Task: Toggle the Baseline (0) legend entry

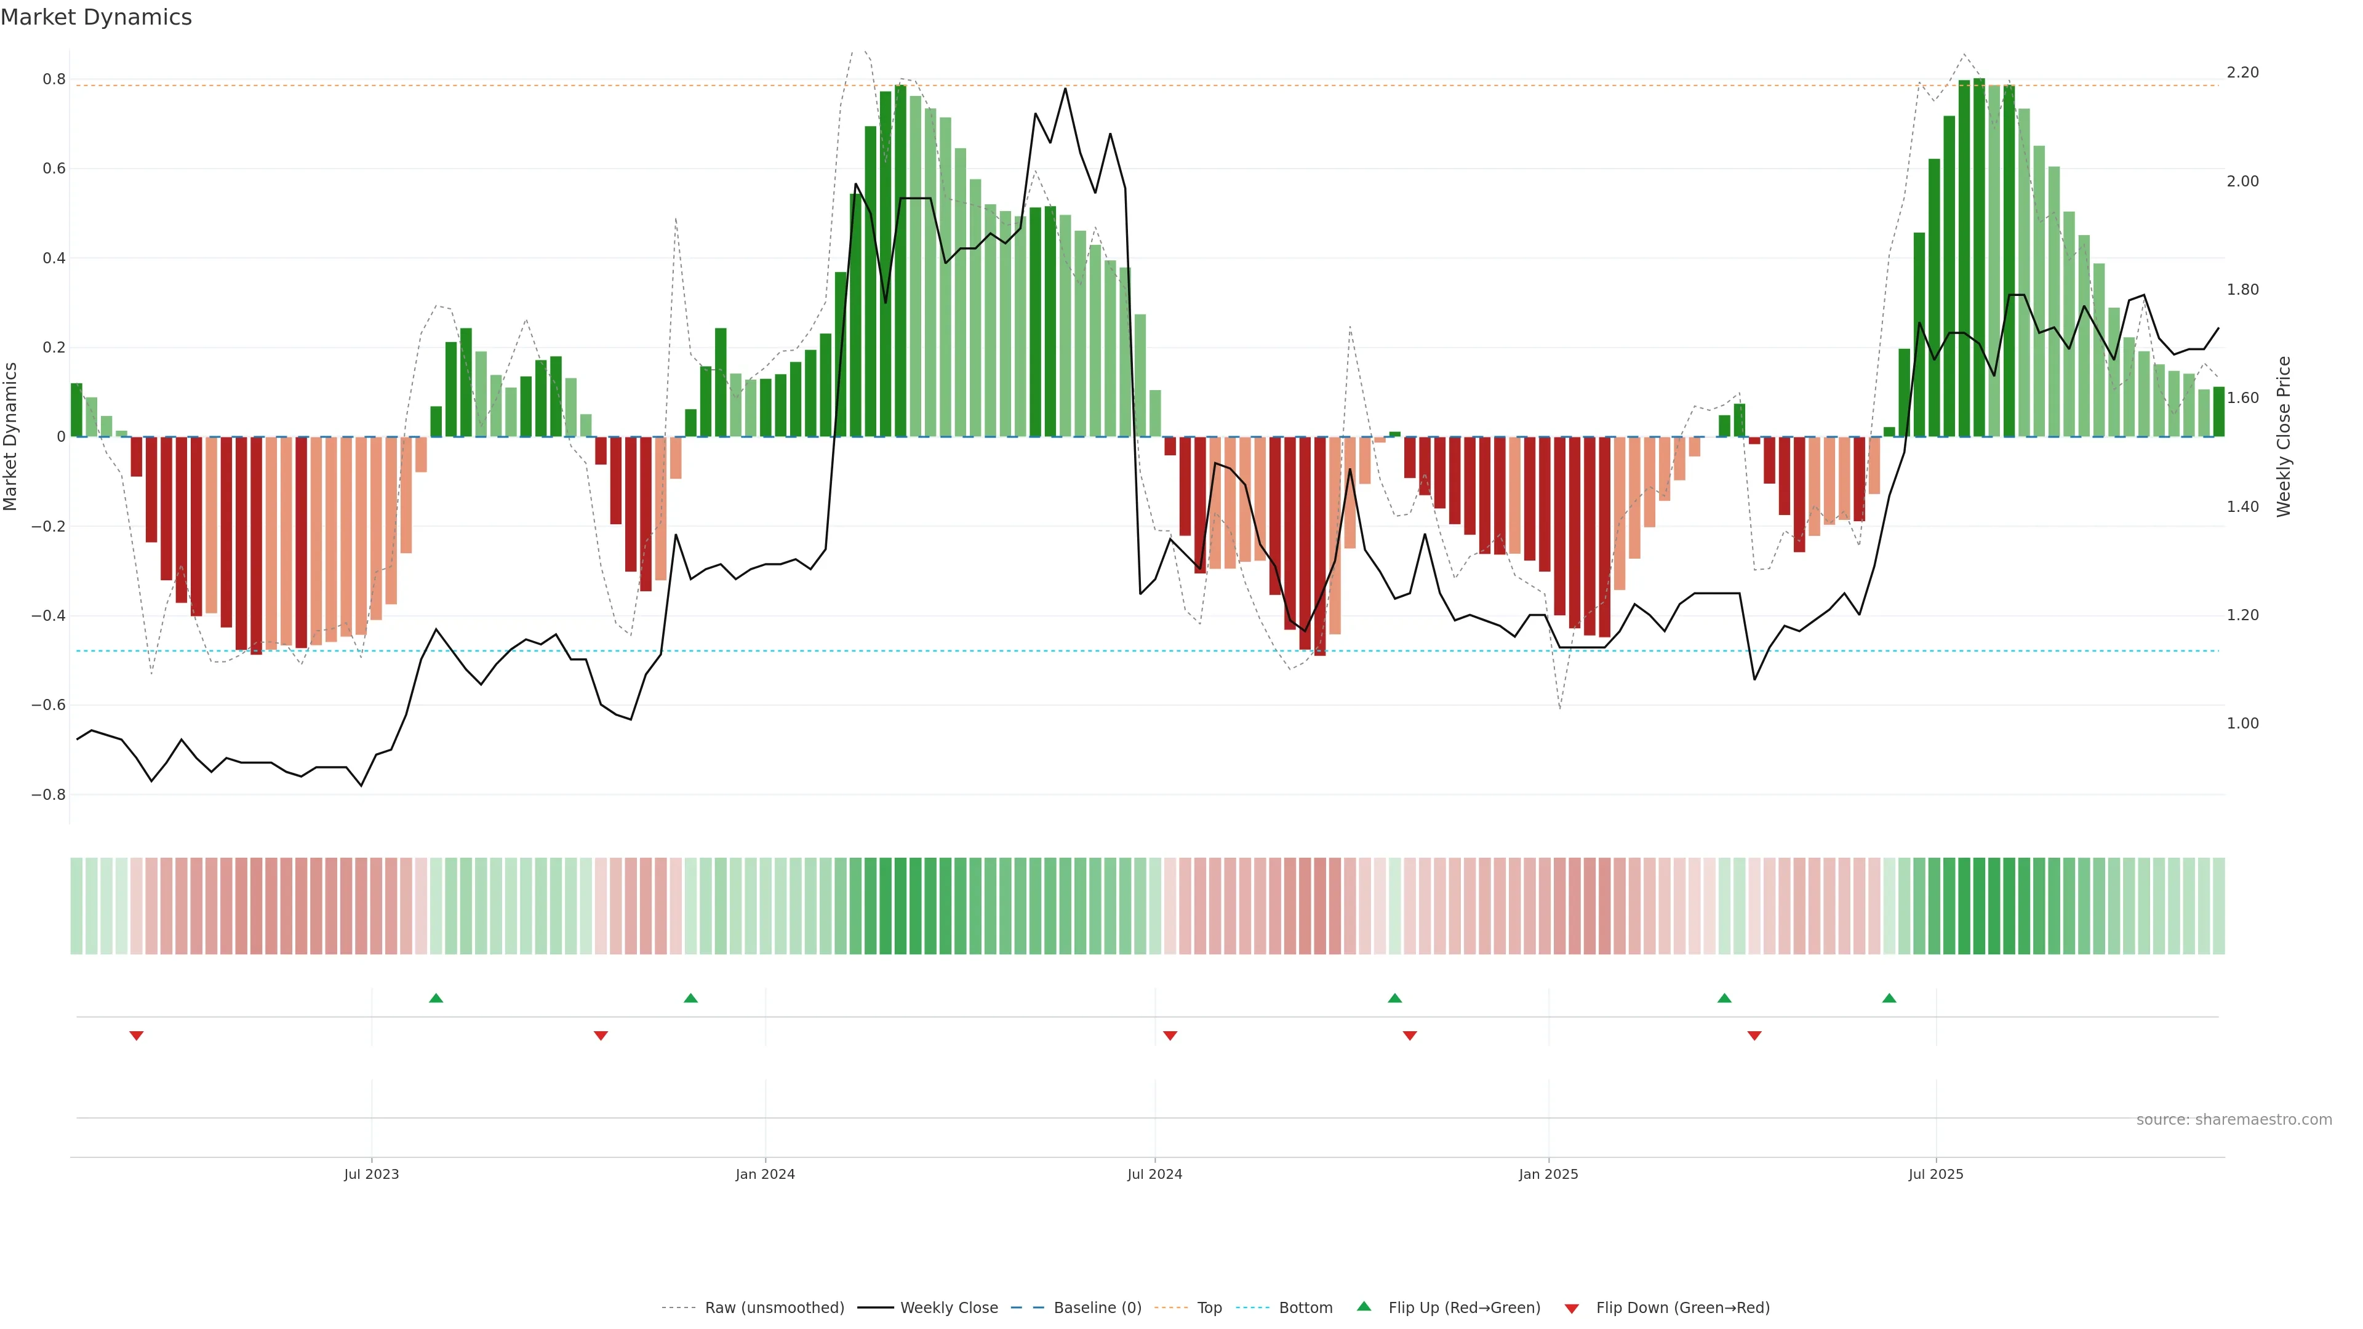Action: tap(1097, 1308)
